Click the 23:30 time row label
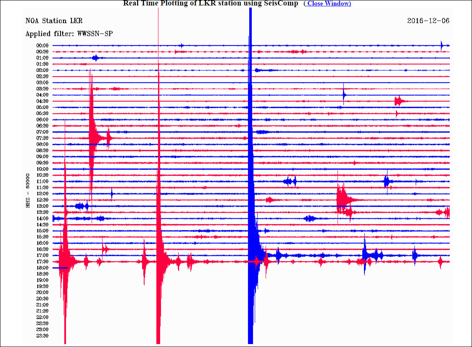This screenshot has height=347, width=472. 42,336
